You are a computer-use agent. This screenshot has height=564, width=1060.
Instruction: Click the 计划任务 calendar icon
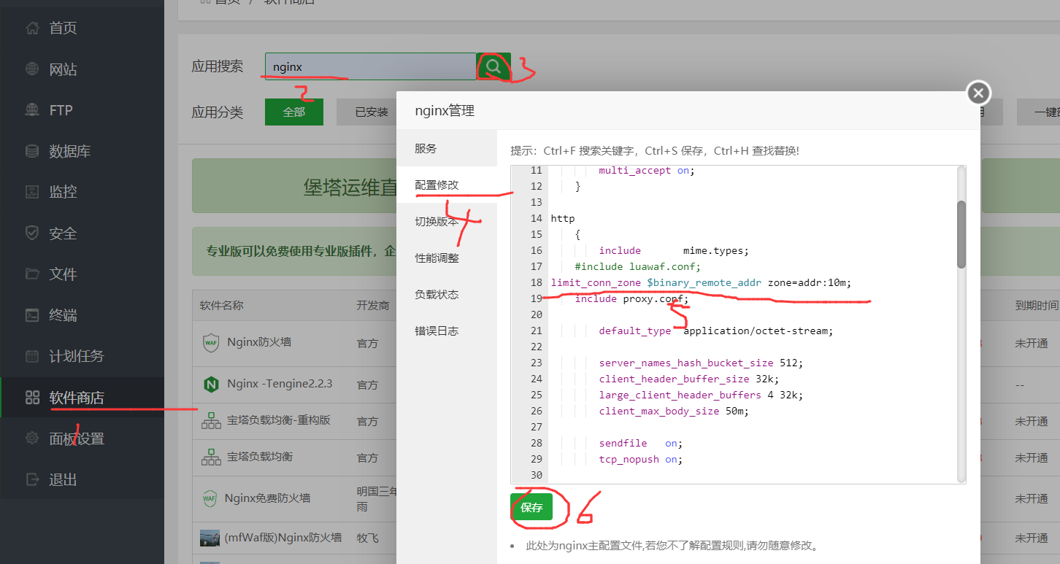(x=31, y=356)
